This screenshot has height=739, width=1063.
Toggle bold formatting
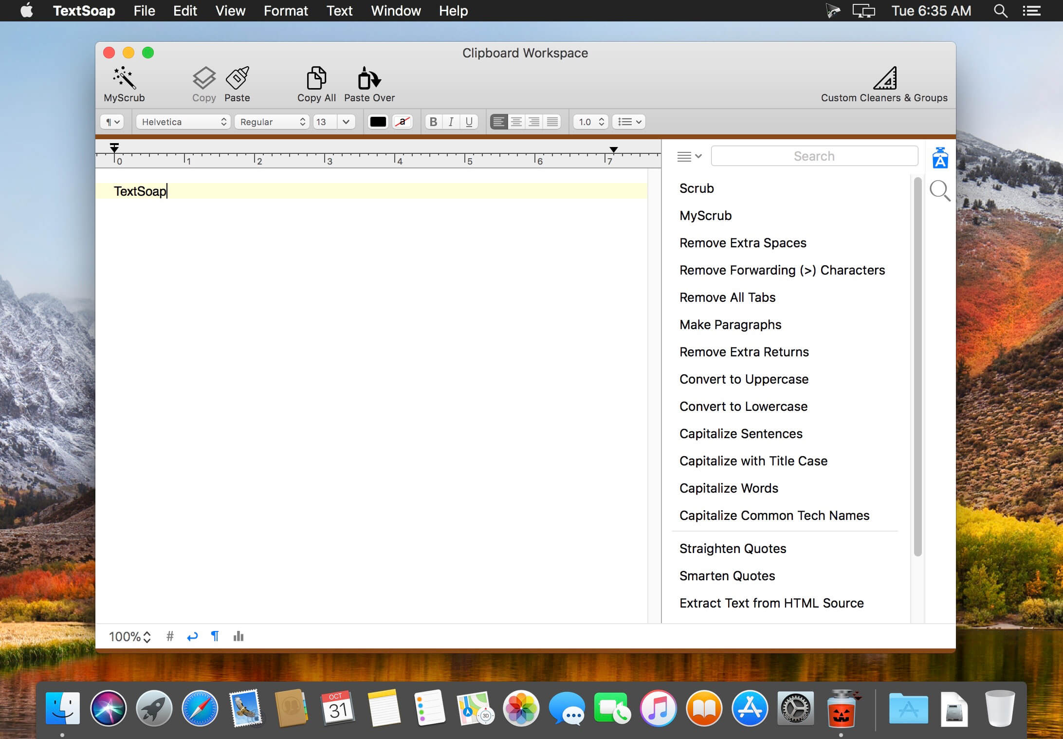[x=433, y=122]
